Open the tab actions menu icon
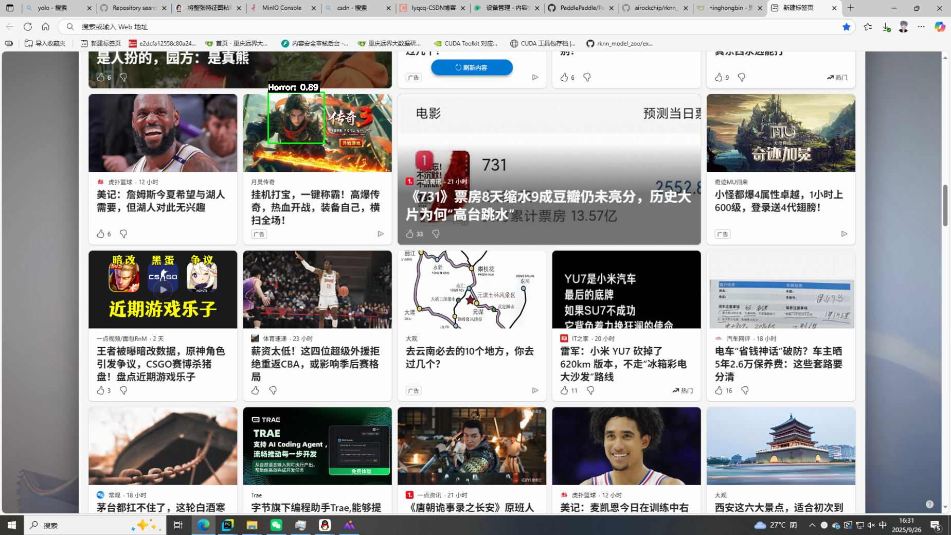951x535 pixels. click(x=10, y=8)
